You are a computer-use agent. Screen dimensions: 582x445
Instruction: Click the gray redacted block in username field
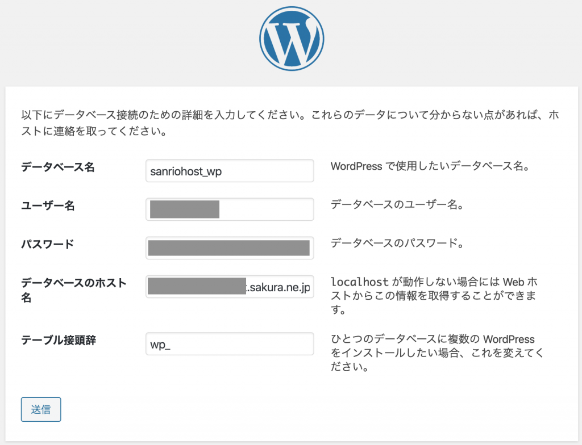coord(185,209)
